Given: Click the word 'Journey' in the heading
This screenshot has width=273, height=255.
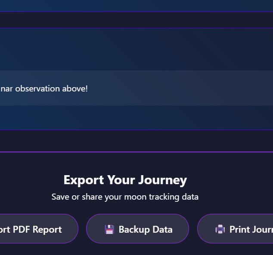Looking at the screenshot, I should coord(166,180).
